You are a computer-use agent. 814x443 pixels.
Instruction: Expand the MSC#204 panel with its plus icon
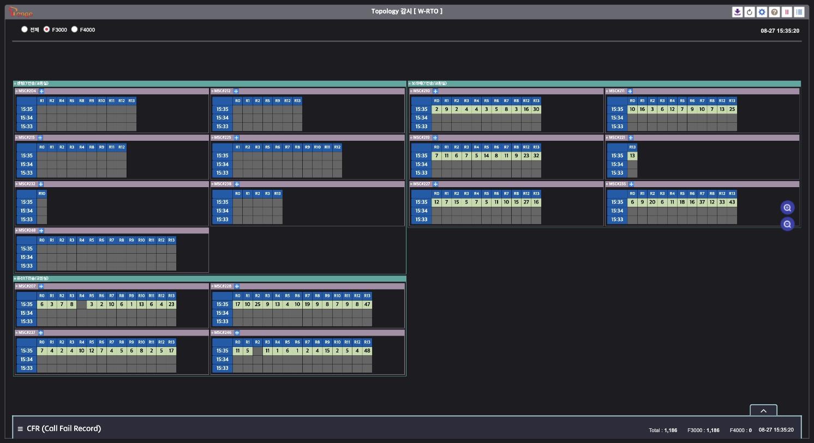41,91
